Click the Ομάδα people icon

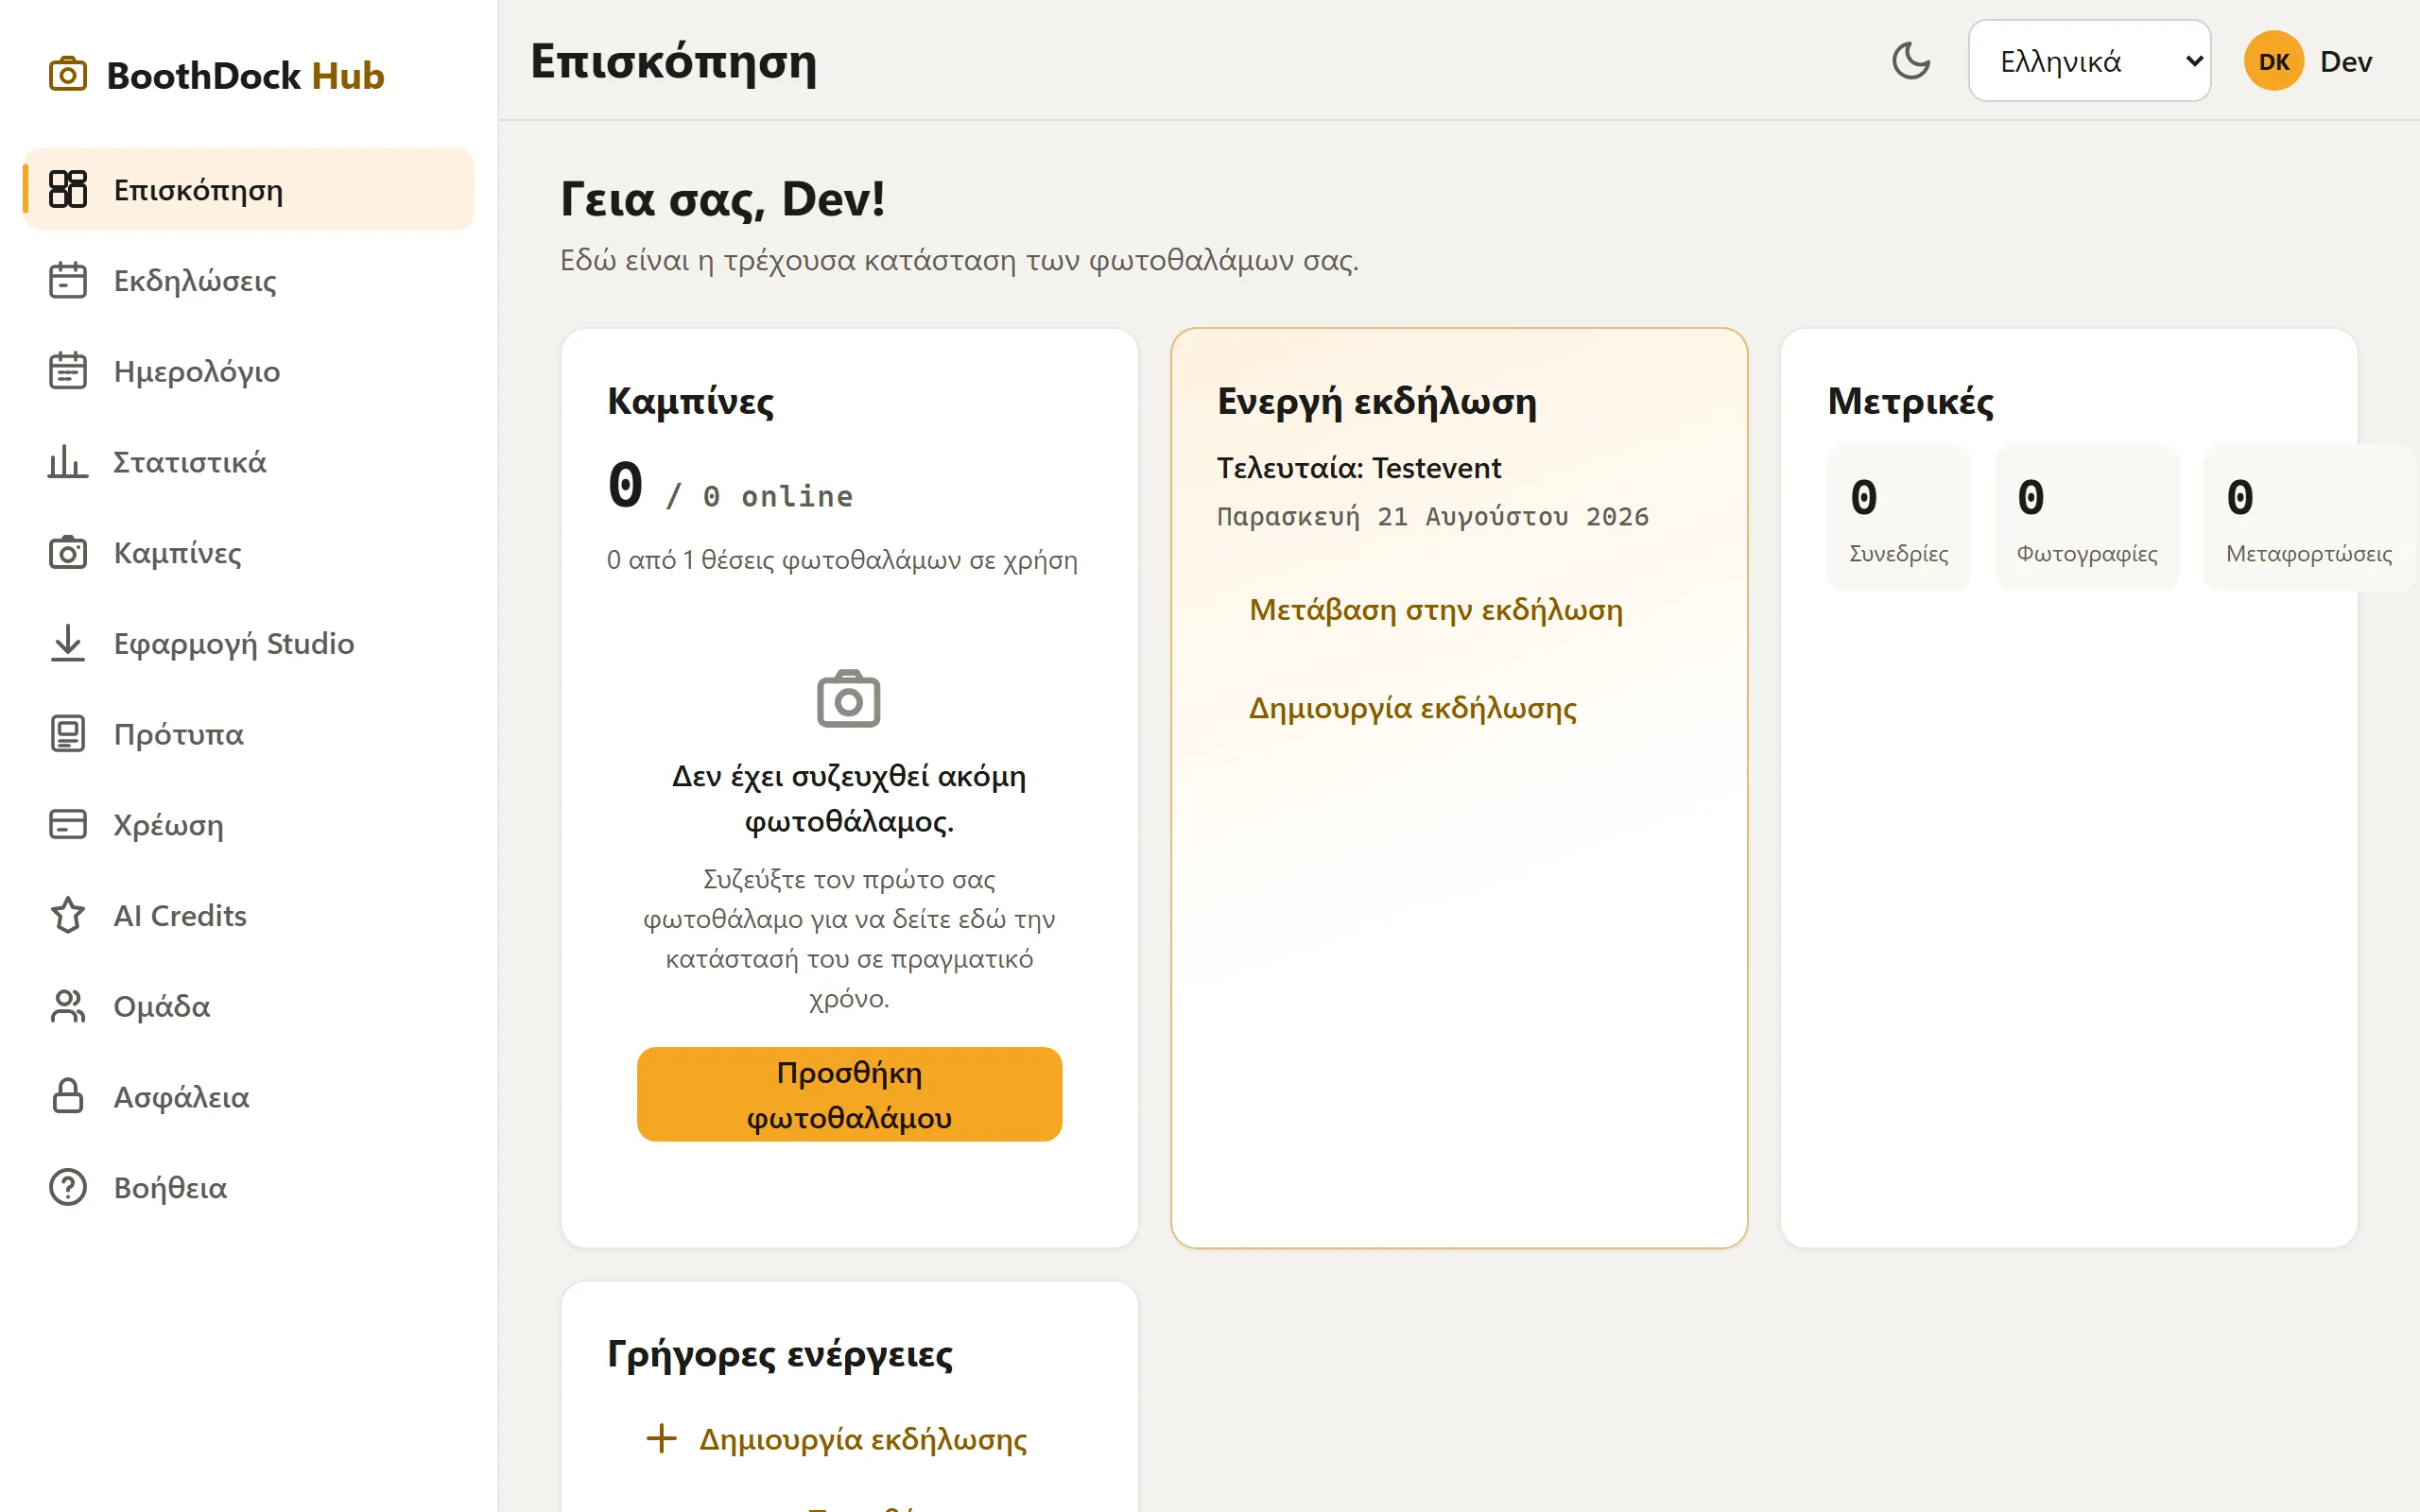point(68,1006)
